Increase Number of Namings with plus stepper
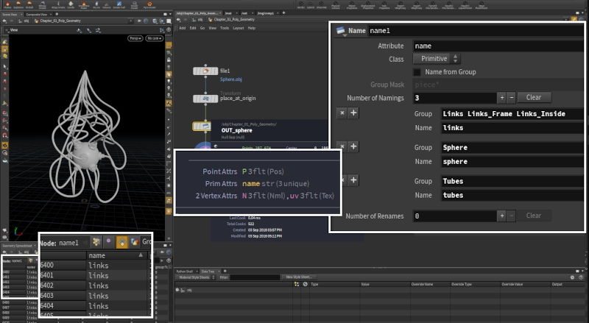The image size is (589, 323). pos(501,97)
